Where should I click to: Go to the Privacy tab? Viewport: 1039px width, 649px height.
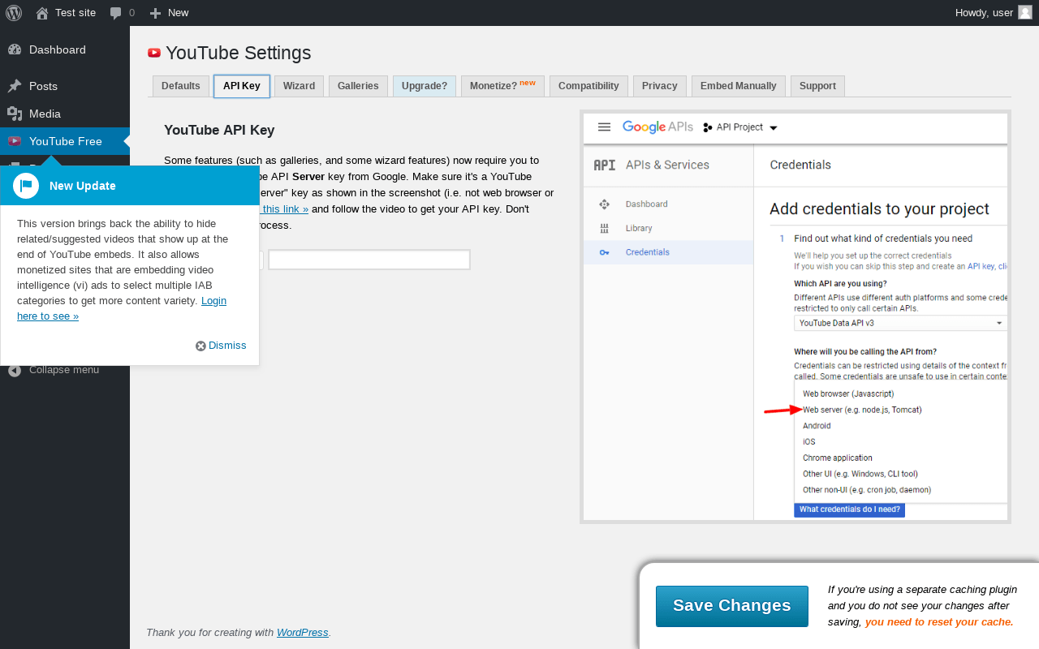[x=659, y=86]
